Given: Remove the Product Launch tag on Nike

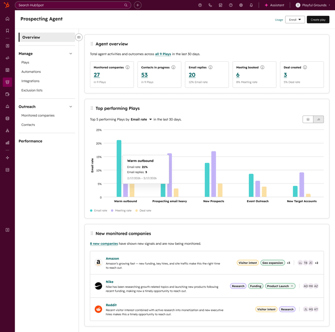Looking at the screenshot, I should pos(292,286).
